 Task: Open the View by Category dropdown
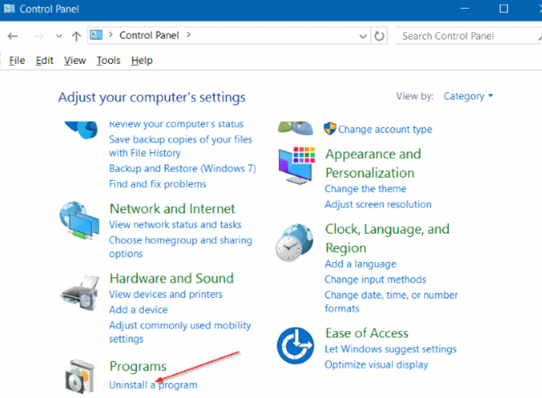468,96
